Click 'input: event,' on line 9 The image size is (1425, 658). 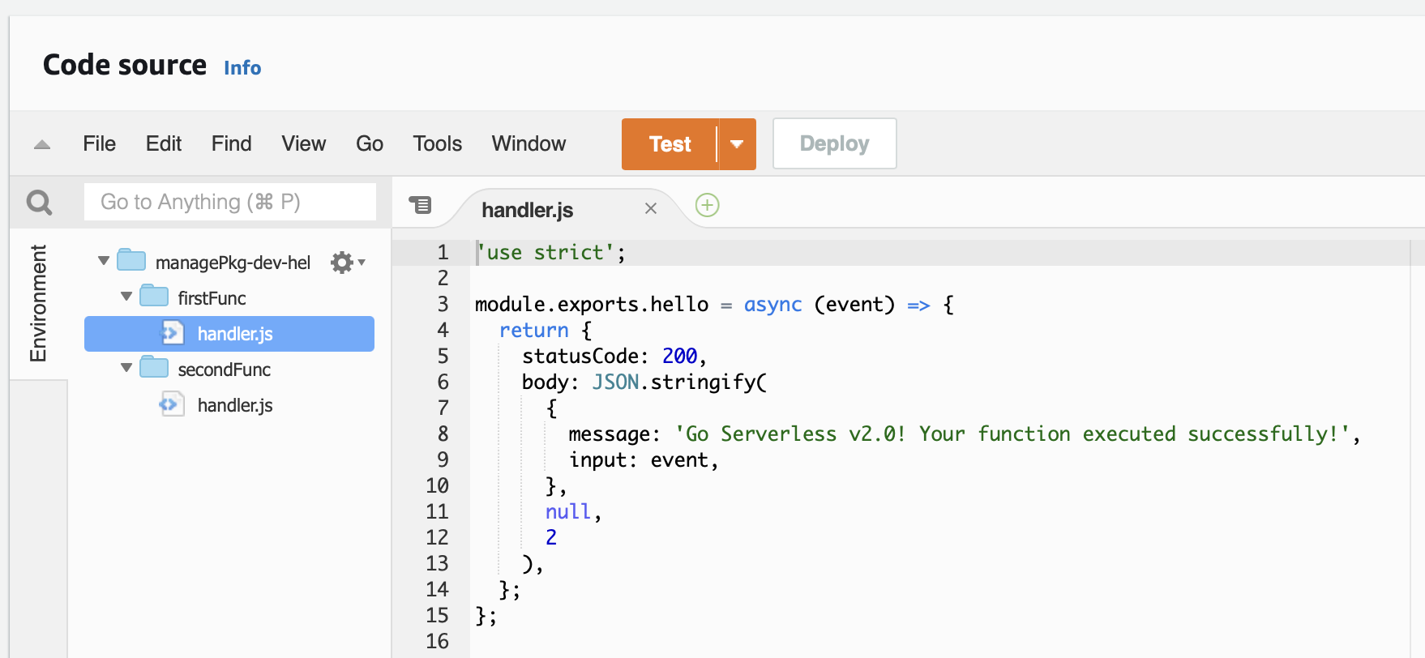click(644, 459)
